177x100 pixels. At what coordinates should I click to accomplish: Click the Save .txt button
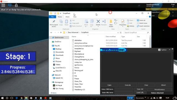click(140, 89)
